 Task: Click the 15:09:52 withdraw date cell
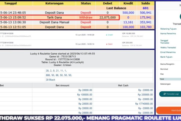coord(13,18)
